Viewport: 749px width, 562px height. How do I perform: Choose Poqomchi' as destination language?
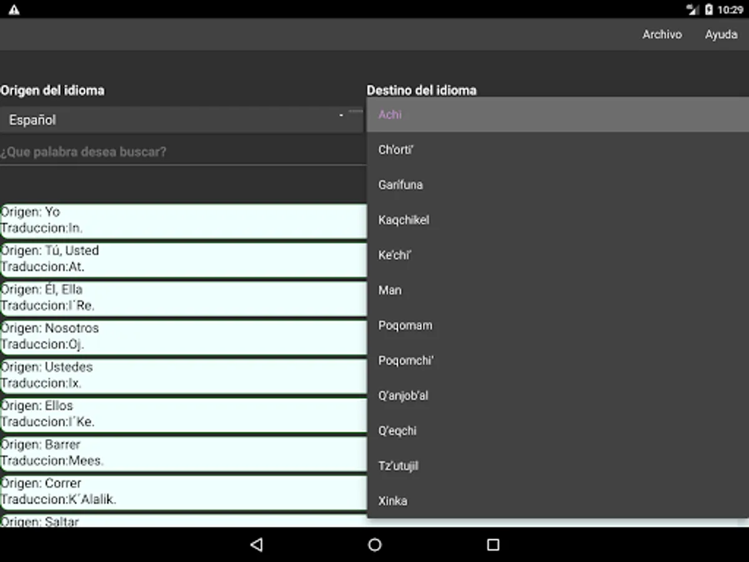(x=558, y=360)
